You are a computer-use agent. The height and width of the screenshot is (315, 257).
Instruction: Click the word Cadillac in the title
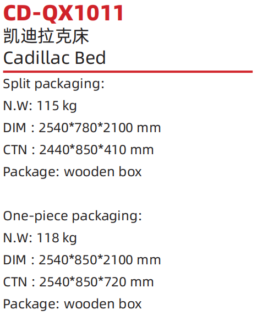[37, 58]
